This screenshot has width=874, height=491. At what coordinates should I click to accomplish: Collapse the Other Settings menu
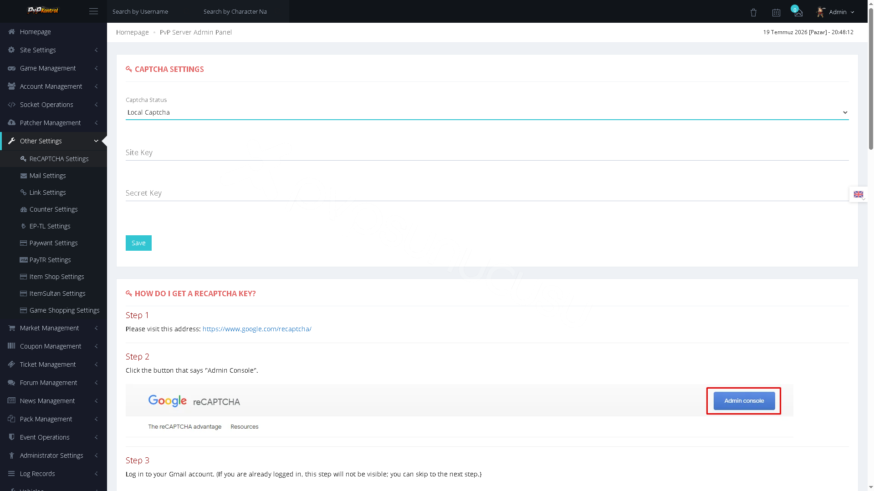53,141
